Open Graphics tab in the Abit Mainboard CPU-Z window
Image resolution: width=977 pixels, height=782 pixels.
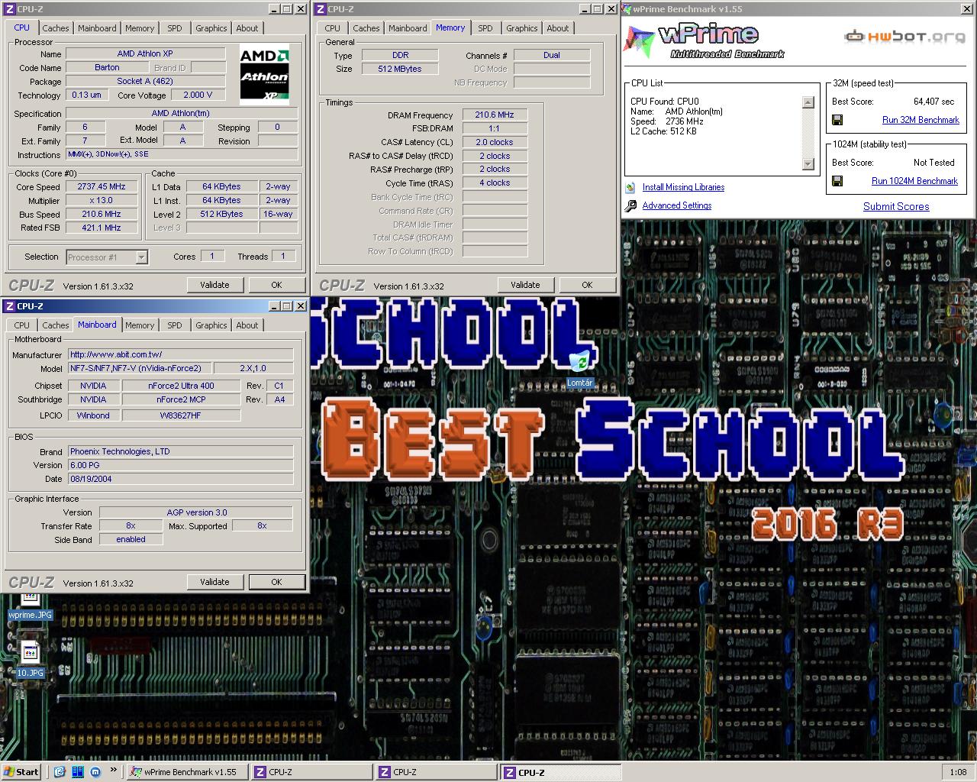(x=211, y=325)
